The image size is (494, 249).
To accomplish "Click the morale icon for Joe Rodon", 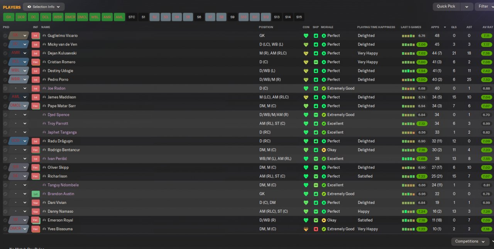I will tap(324, 88).
